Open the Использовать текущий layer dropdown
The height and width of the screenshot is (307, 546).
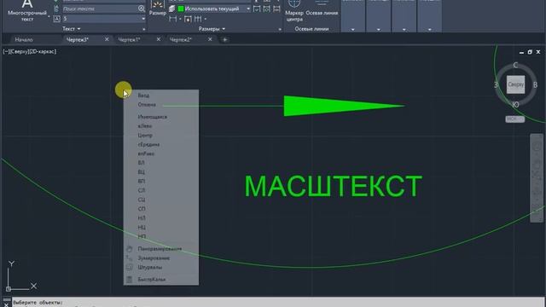pyautogui.click(x=248, y=9)
